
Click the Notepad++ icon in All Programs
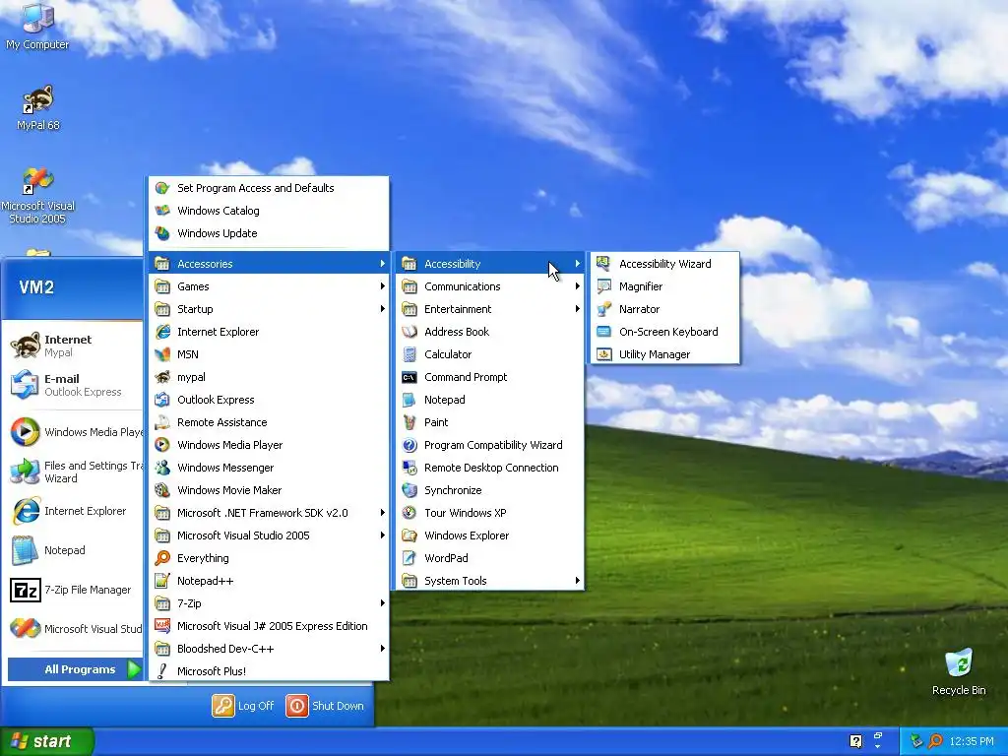point(162,581)
